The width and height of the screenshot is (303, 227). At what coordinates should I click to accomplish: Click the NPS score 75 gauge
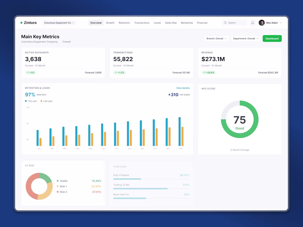pyautogui.click(x=240, y=119)
